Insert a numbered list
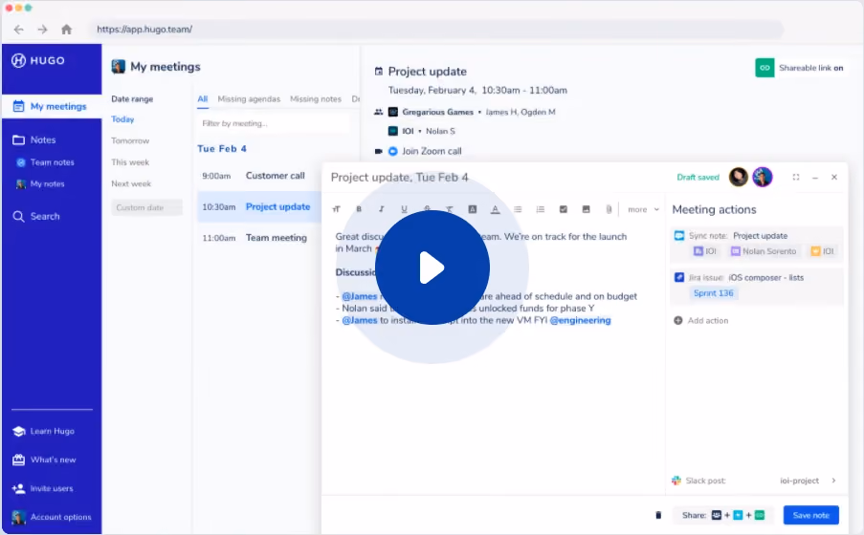The image size is (864, 535). [x=541, y=209]
